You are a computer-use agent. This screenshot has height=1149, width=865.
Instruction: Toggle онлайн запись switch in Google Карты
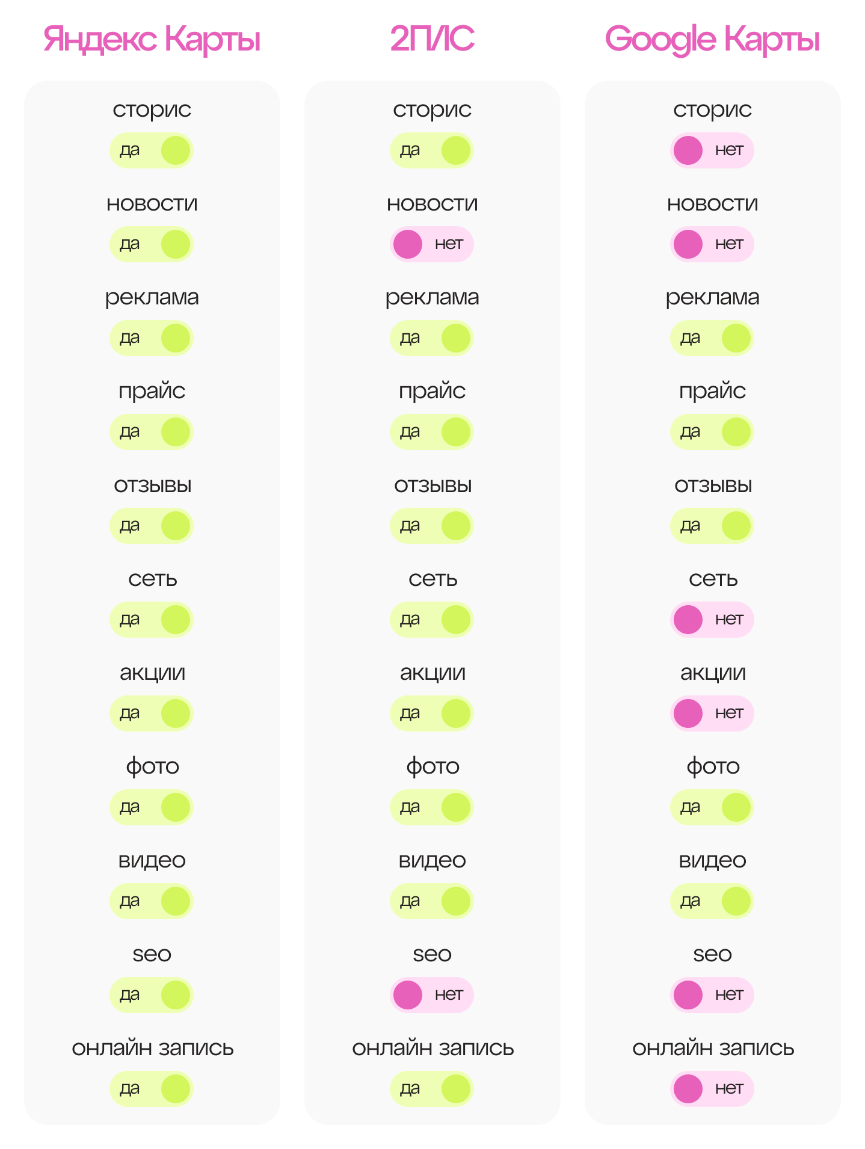coord(712,1089)
